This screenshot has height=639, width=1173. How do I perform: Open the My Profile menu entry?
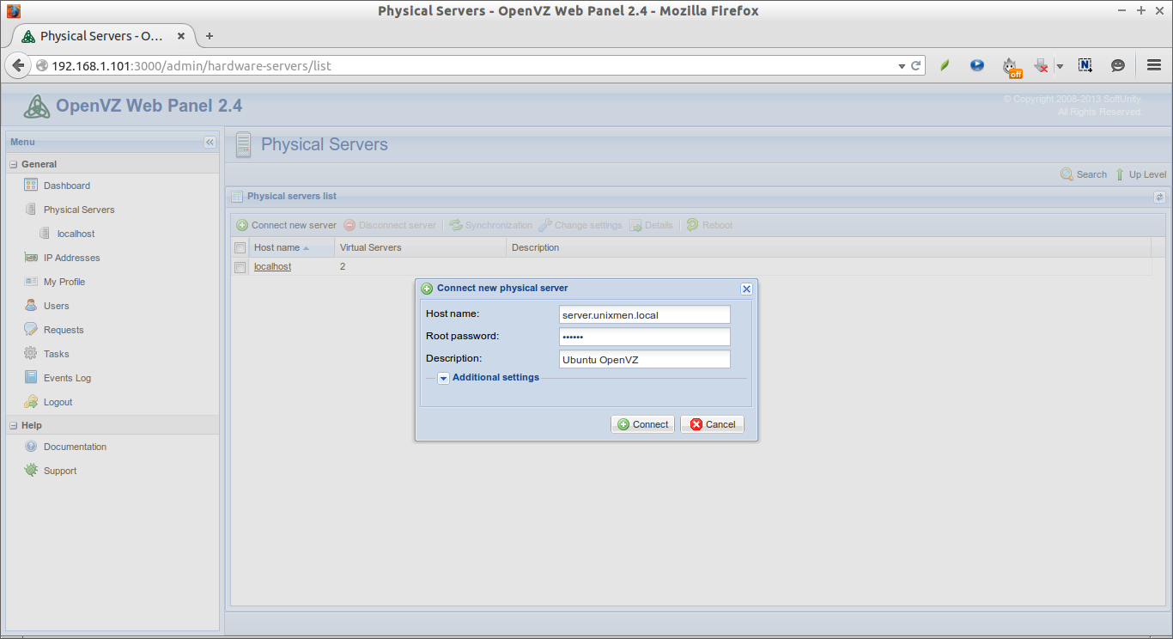click(64, 282)
